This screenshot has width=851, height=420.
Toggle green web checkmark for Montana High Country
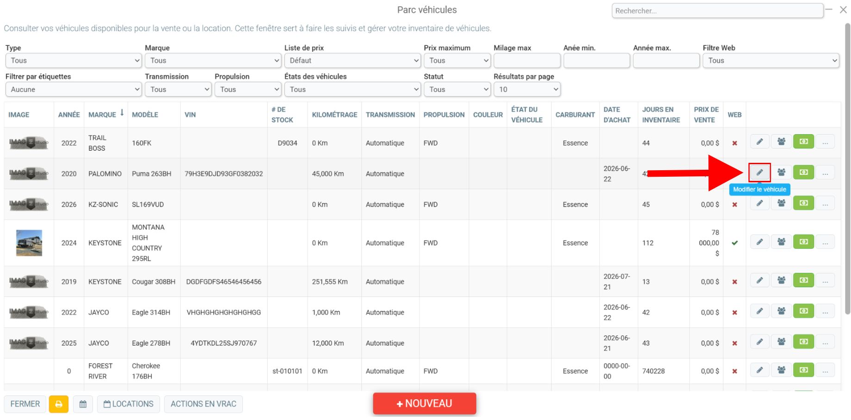[734, 243]
